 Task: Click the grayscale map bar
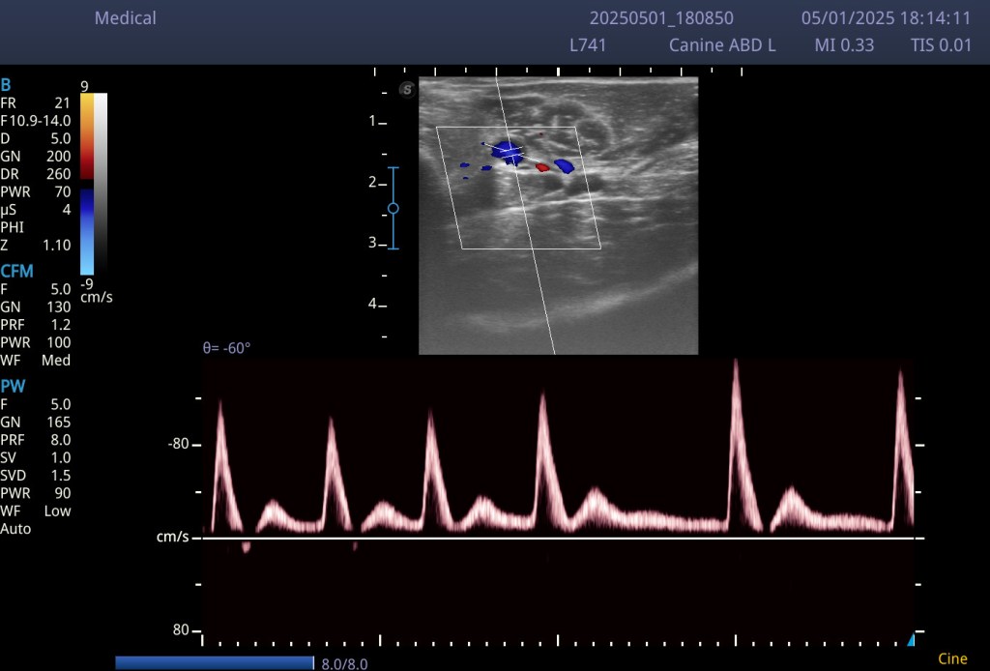click(101, 184)
